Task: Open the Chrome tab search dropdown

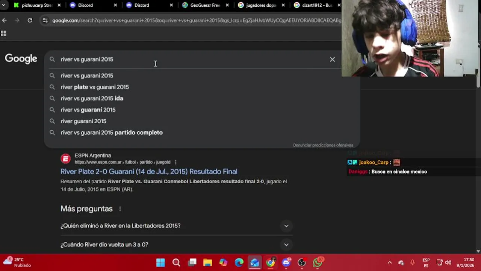Action: pos(3,5)
